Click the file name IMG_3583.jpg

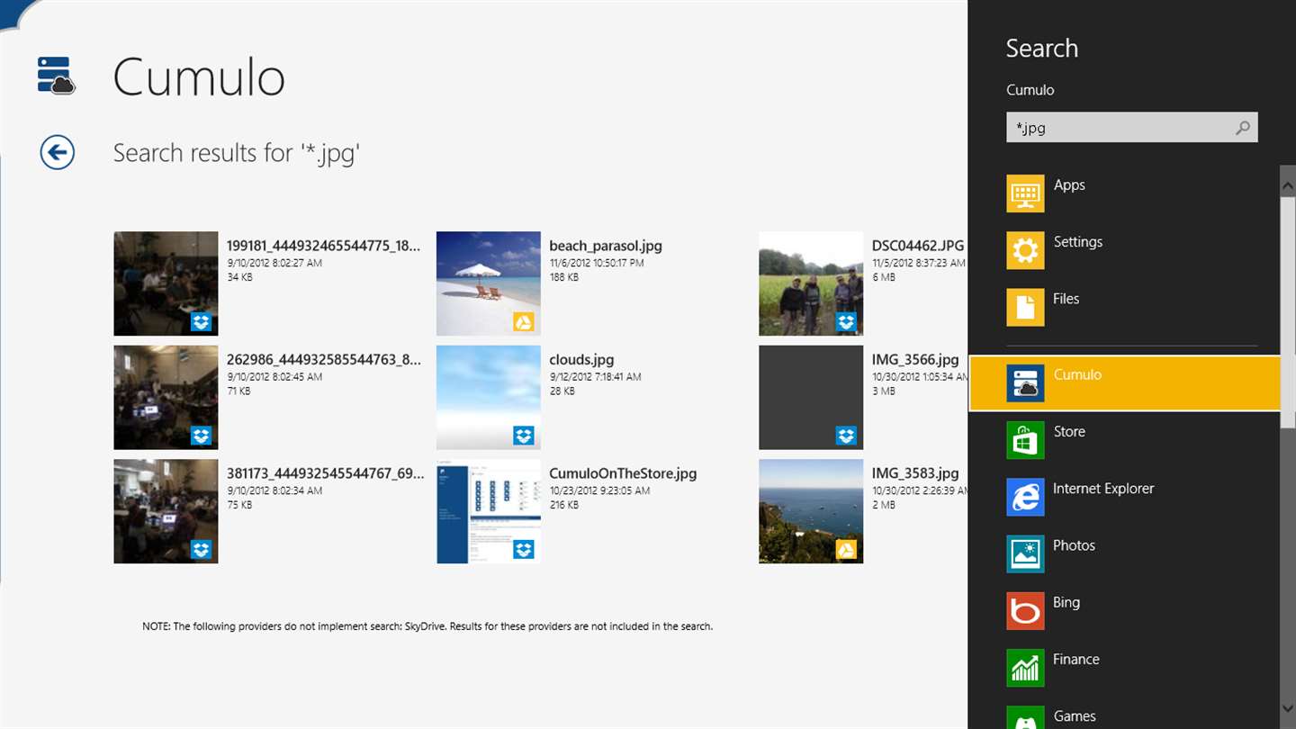point(915,472)
